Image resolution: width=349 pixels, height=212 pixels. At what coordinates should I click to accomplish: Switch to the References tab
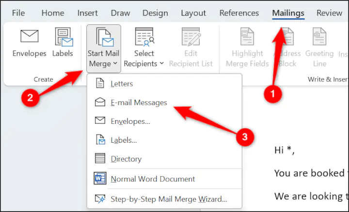239,13
